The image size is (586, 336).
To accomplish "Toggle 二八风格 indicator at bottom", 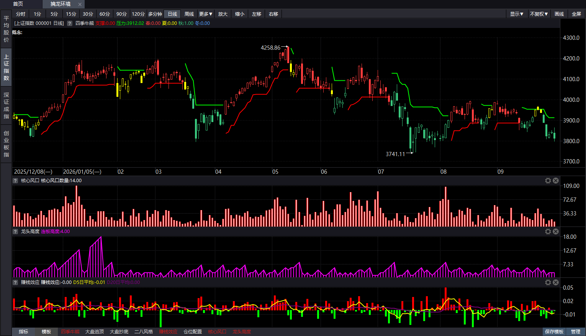I will [144, 332].
